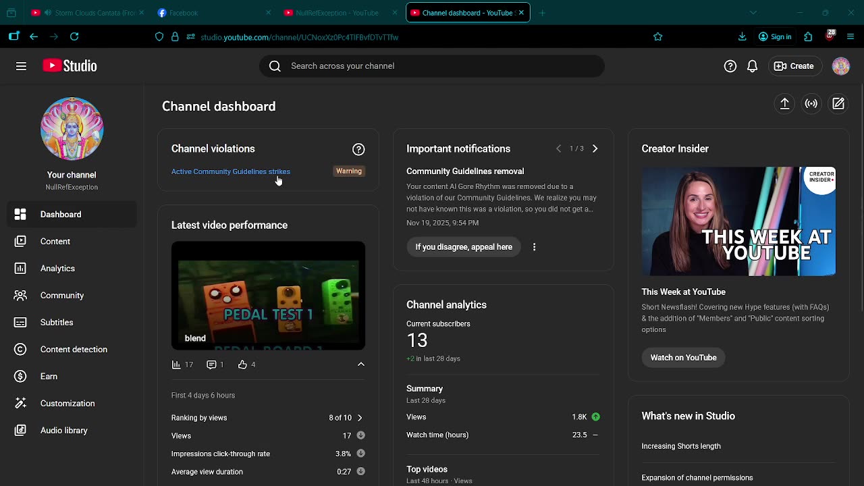
Task: Go to next important notification
Action: point(595,148)
